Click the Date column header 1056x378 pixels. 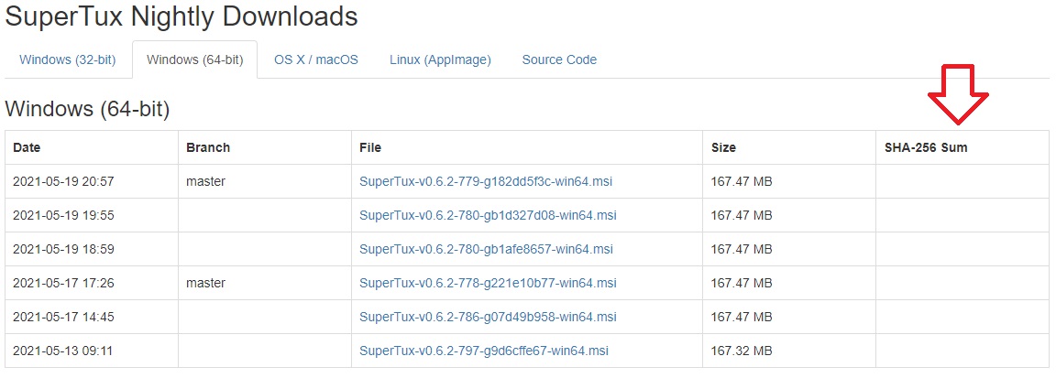(27, 147)
